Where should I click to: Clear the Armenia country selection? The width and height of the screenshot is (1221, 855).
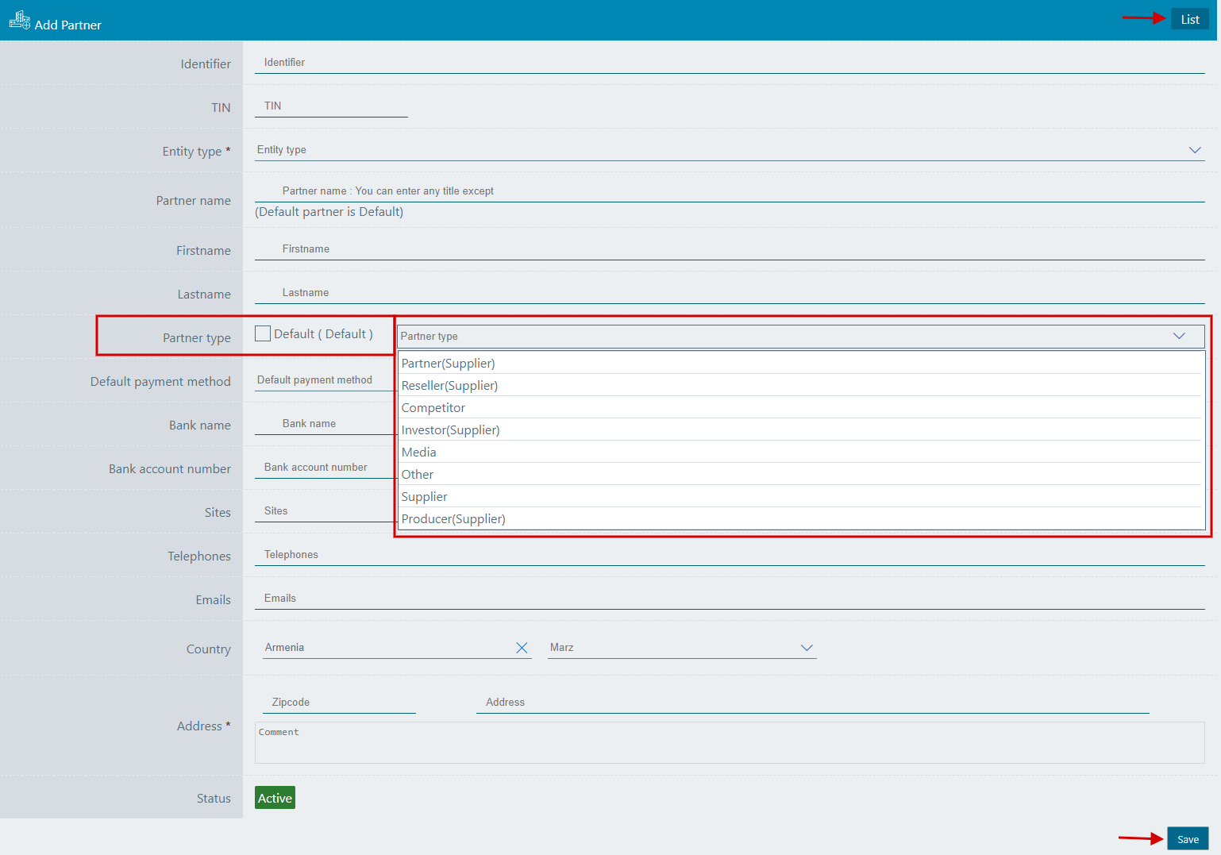click(x=522, y=648)
